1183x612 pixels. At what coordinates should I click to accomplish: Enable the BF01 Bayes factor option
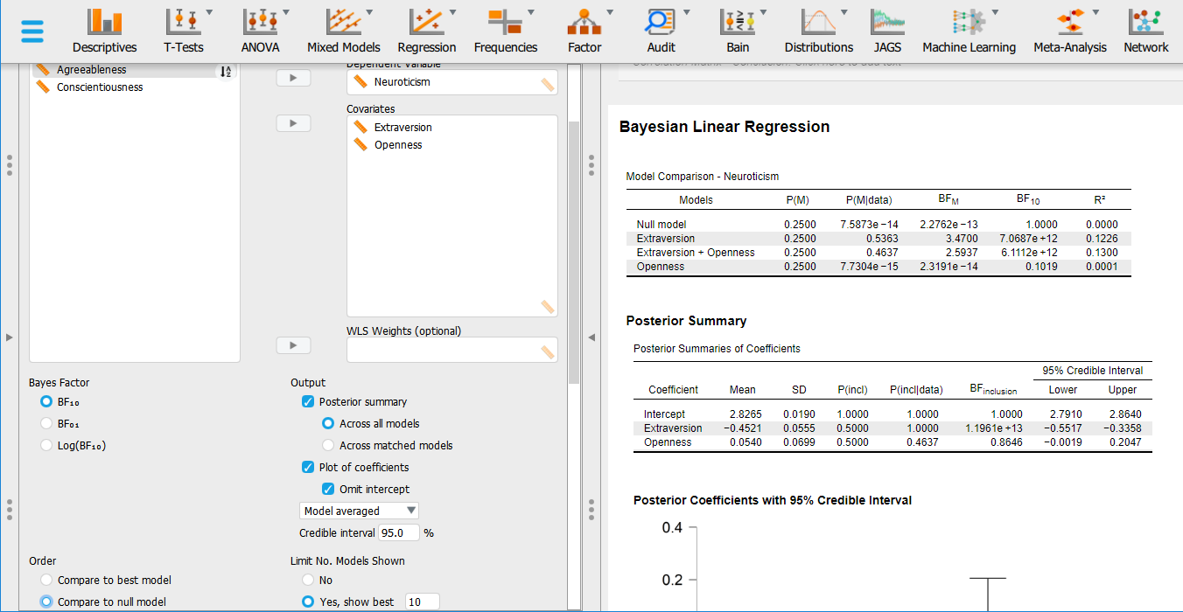[x=46, y=423]
